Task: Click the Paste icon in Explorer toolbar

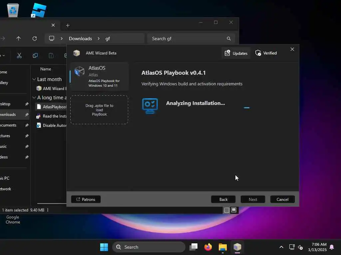Action: point(51,55)
